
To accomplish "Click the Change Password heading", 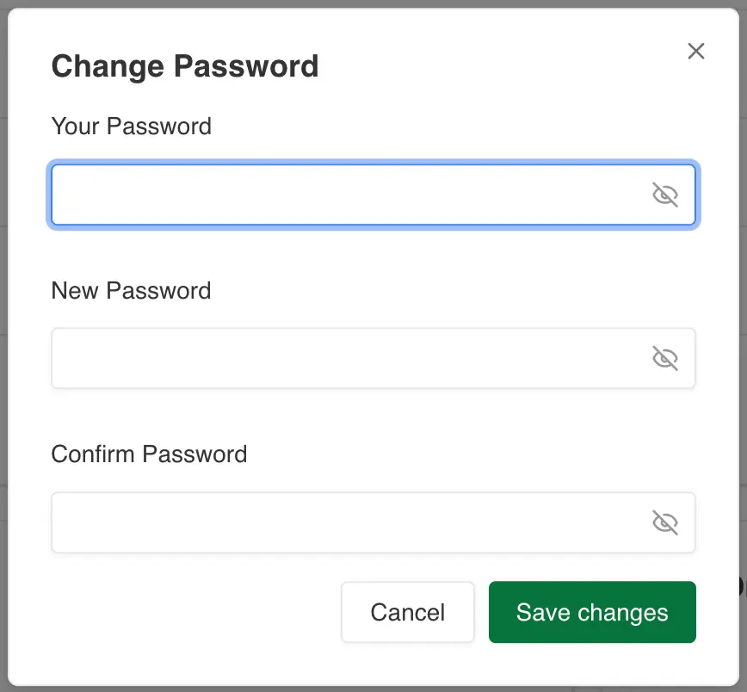I will 185,65.
